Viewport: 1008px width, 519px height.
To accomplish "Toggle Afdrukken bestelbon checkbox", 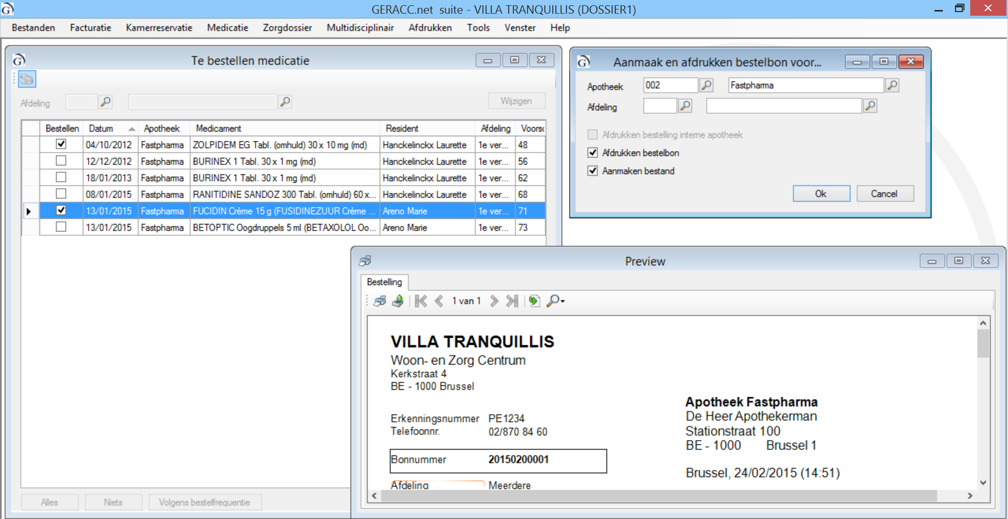I will (x=593, y=153).
